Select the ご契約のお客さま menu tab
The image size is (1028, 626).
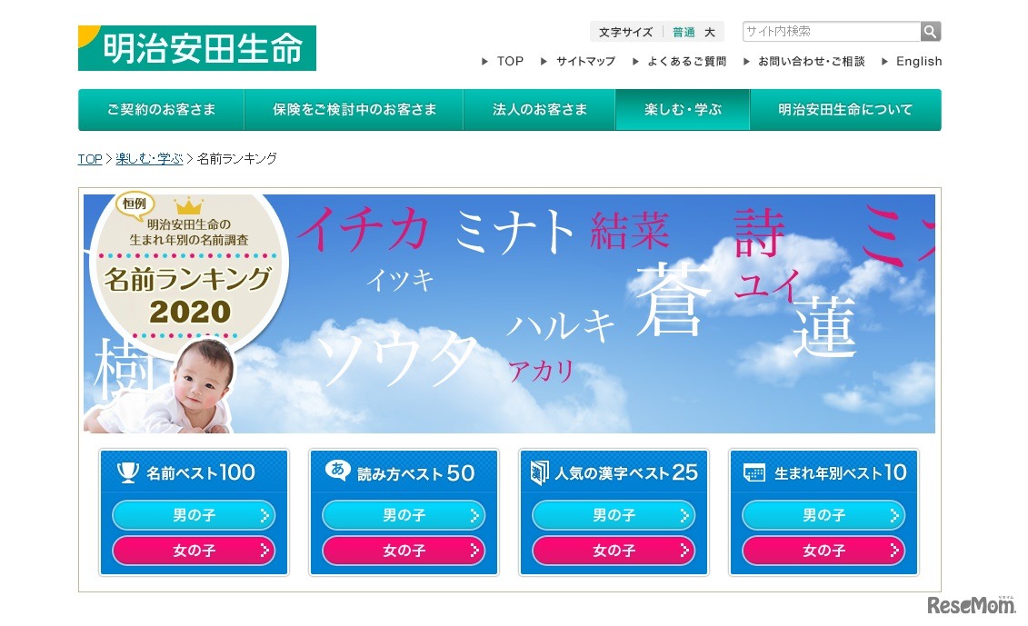161,109
